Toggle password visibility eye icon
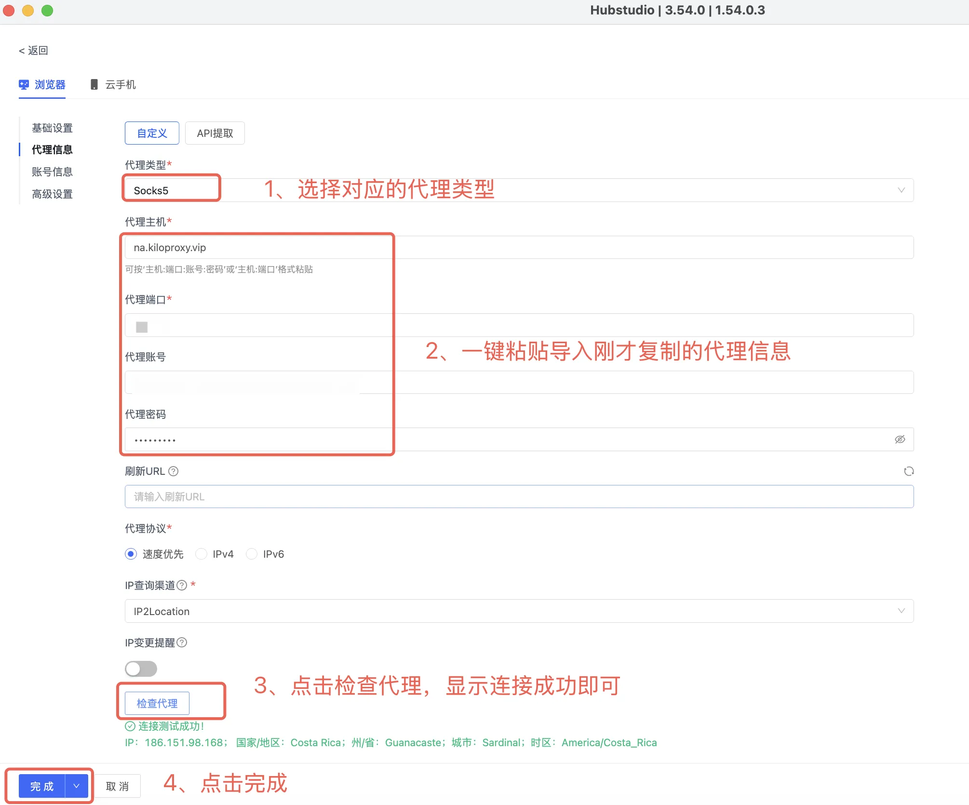Viewport: 969px width, 805px height. (900, 440)
